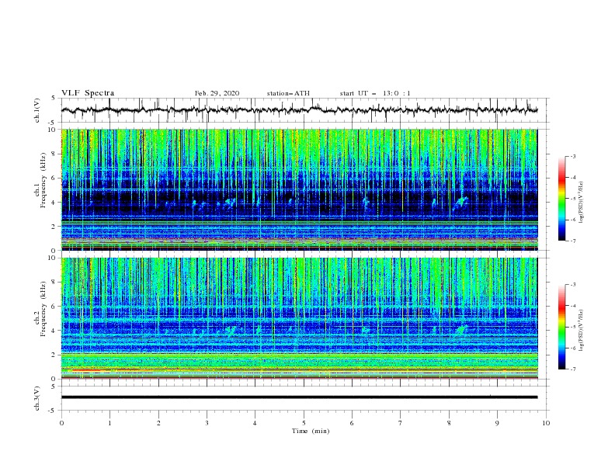Click the time axis tick label "8"

click(x=449, y=423)
